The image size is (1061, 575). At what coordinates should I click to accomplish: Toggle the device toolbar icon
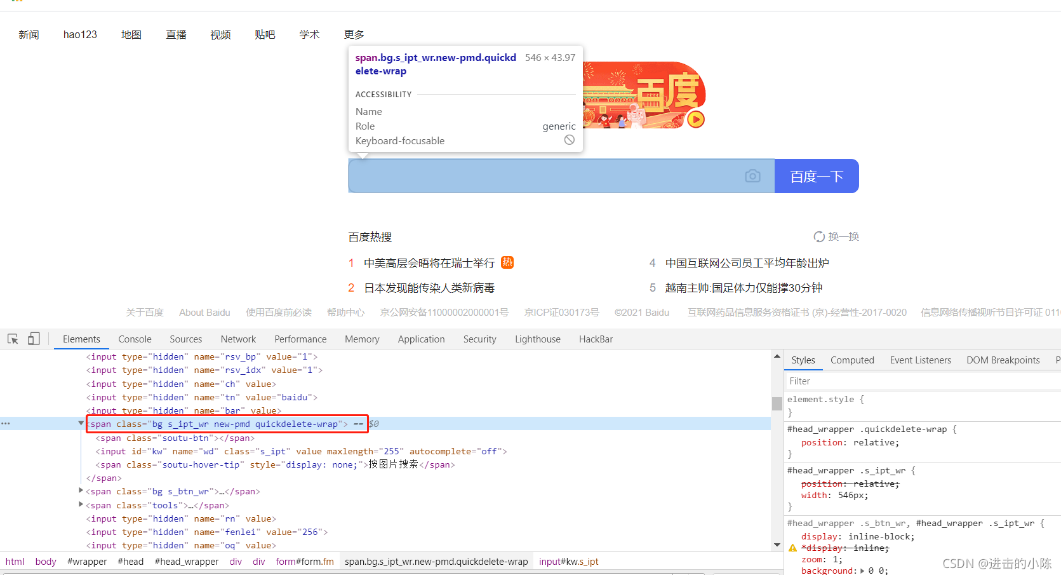(34, 339)
